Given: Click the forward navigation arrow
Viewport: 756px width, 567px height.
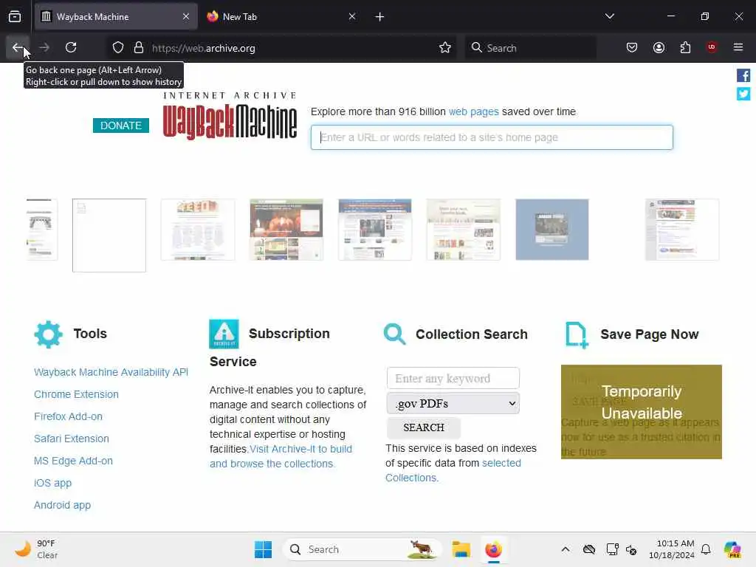Looking at the screenshot, I should click(x=44, y=47).
